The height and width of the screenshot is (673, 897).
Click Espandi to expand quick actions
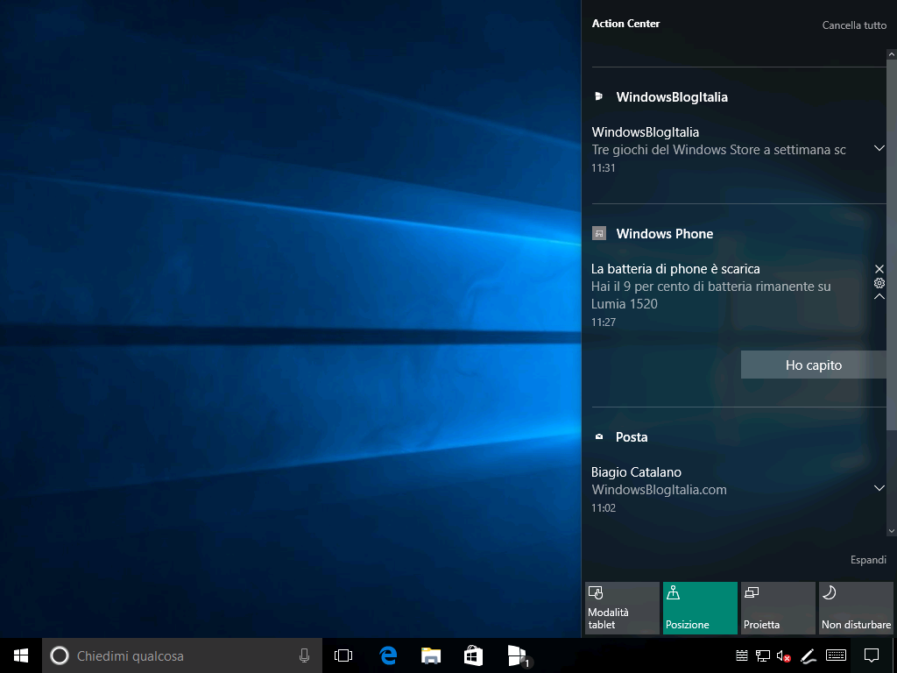pos(868,560)
